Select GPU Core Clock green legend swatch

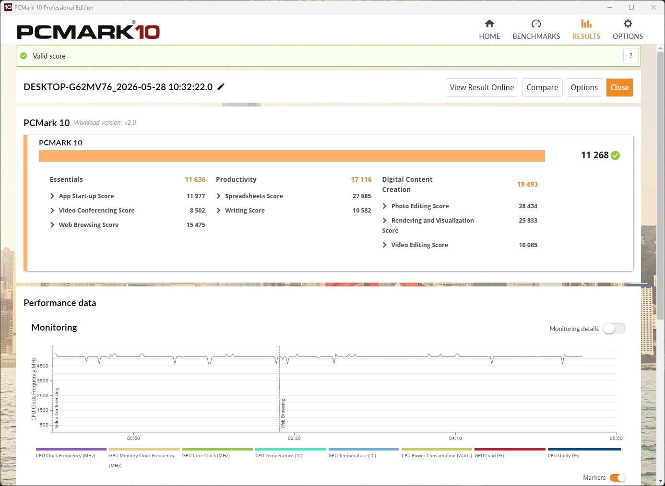click(217, 450)
